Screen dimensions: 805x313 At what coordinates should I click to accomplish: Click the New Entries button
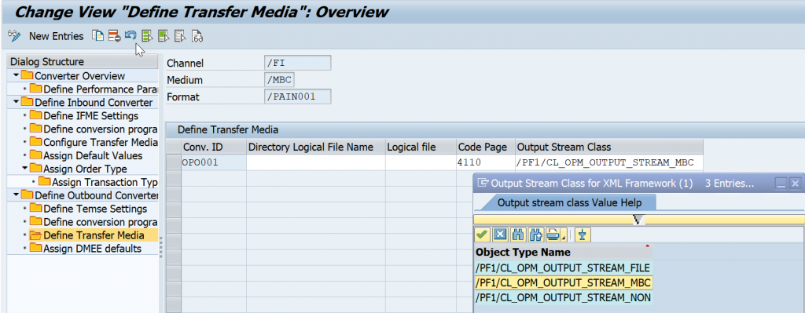(x=56, y=36)
